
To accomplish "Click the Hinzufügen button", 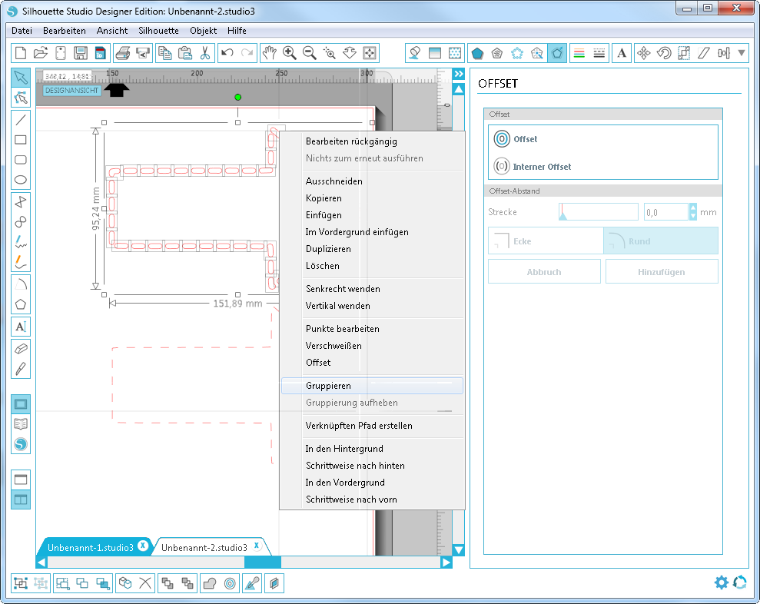I will coord(662,270).
